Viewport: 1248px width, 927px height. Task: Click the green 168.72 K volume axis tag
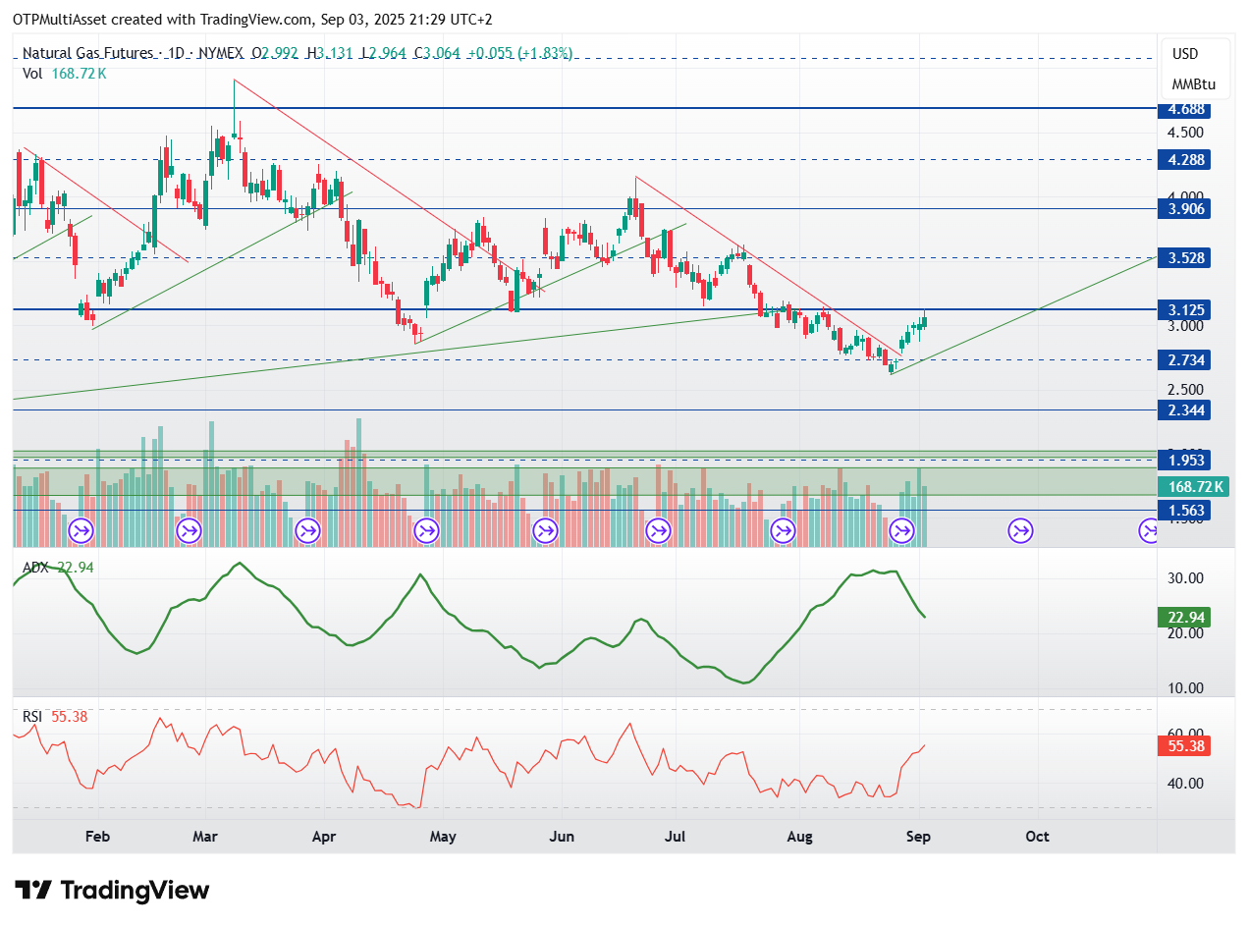(1192, 486)
